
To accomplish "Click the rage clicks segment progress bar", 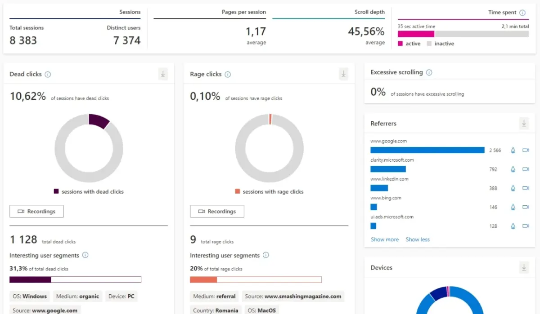I will click(x=256, y=279).
